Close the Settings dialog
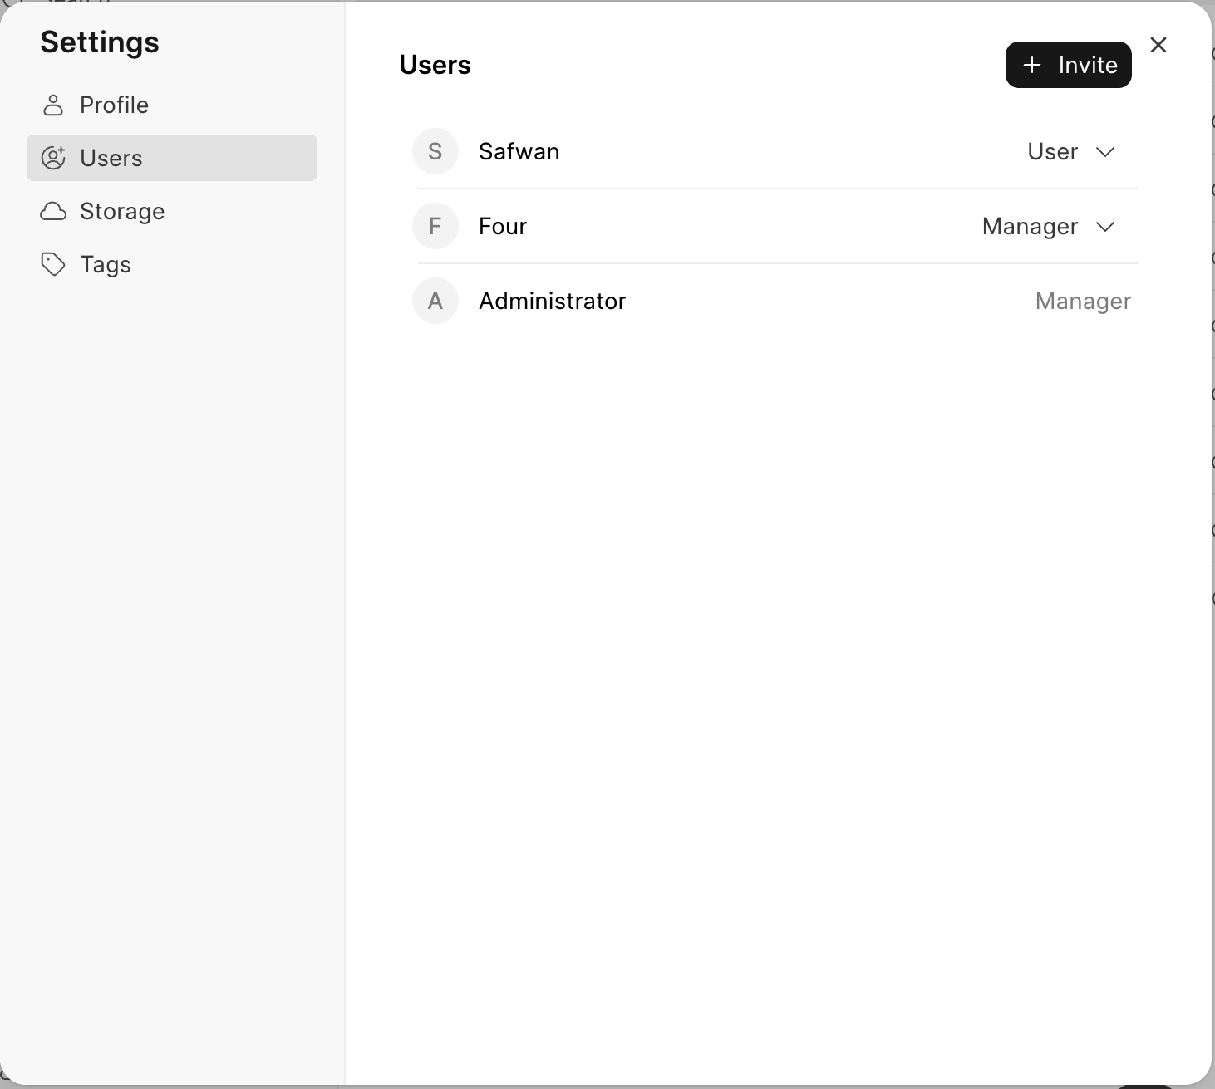 point(1158,45)
